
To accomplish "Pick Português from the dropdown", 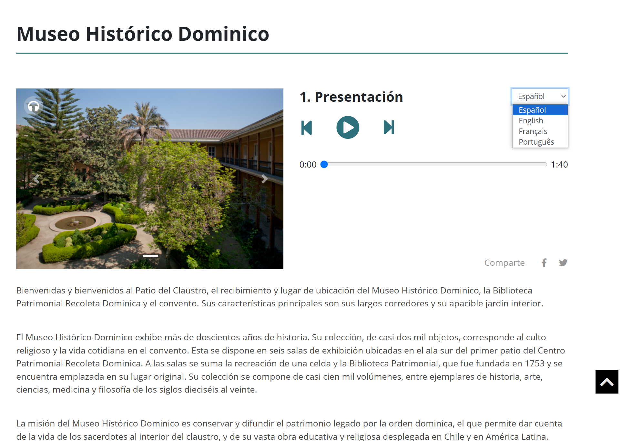I will (540, 142).
